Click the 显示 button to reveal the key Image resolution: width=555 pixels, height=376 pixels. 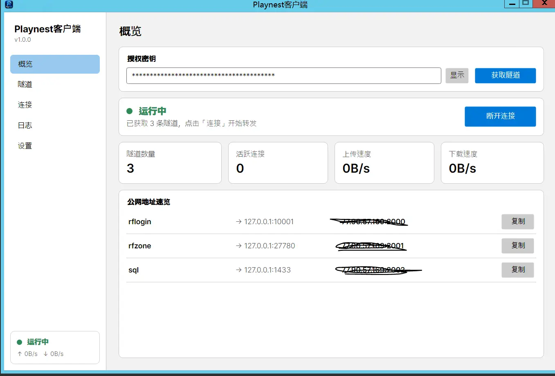457,75
